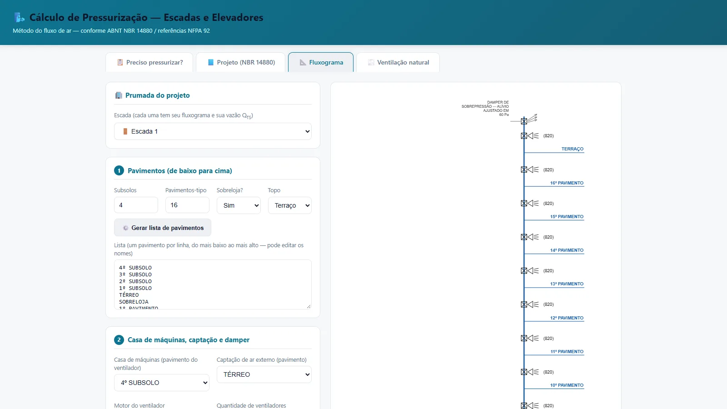Click the 11º PAVIMENTO label in the diagram

(x=567, y=352)
